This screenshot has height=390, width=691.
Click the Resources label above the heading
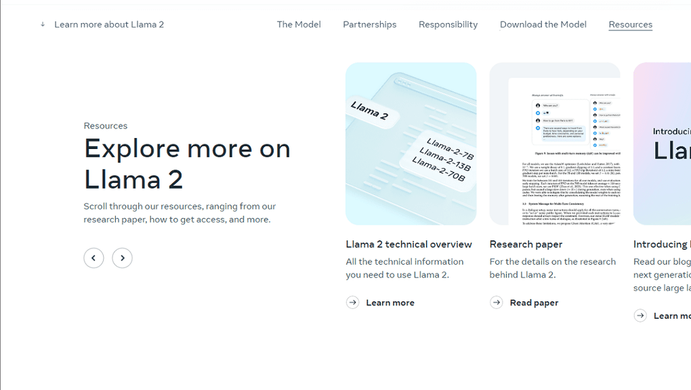(105, 125)
